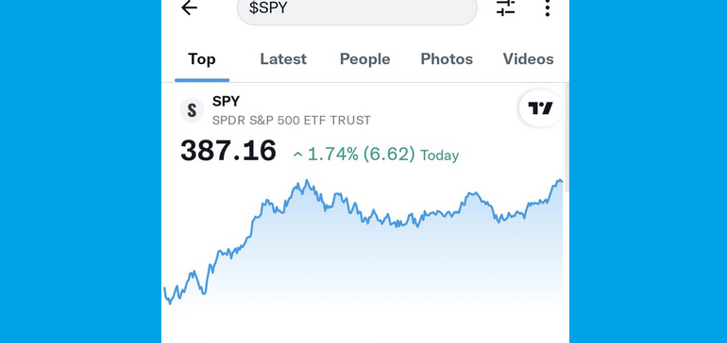Open the three-dot more options menu
Viewport: 727px width, 343px height.
click(547, 8)
